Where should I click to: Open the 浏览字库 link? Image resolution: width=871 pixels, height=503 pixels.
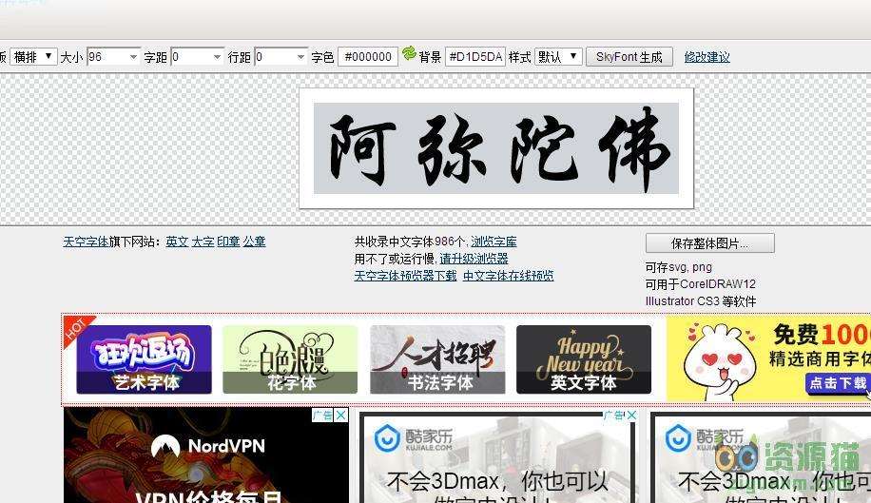click(x=494, y=242)
